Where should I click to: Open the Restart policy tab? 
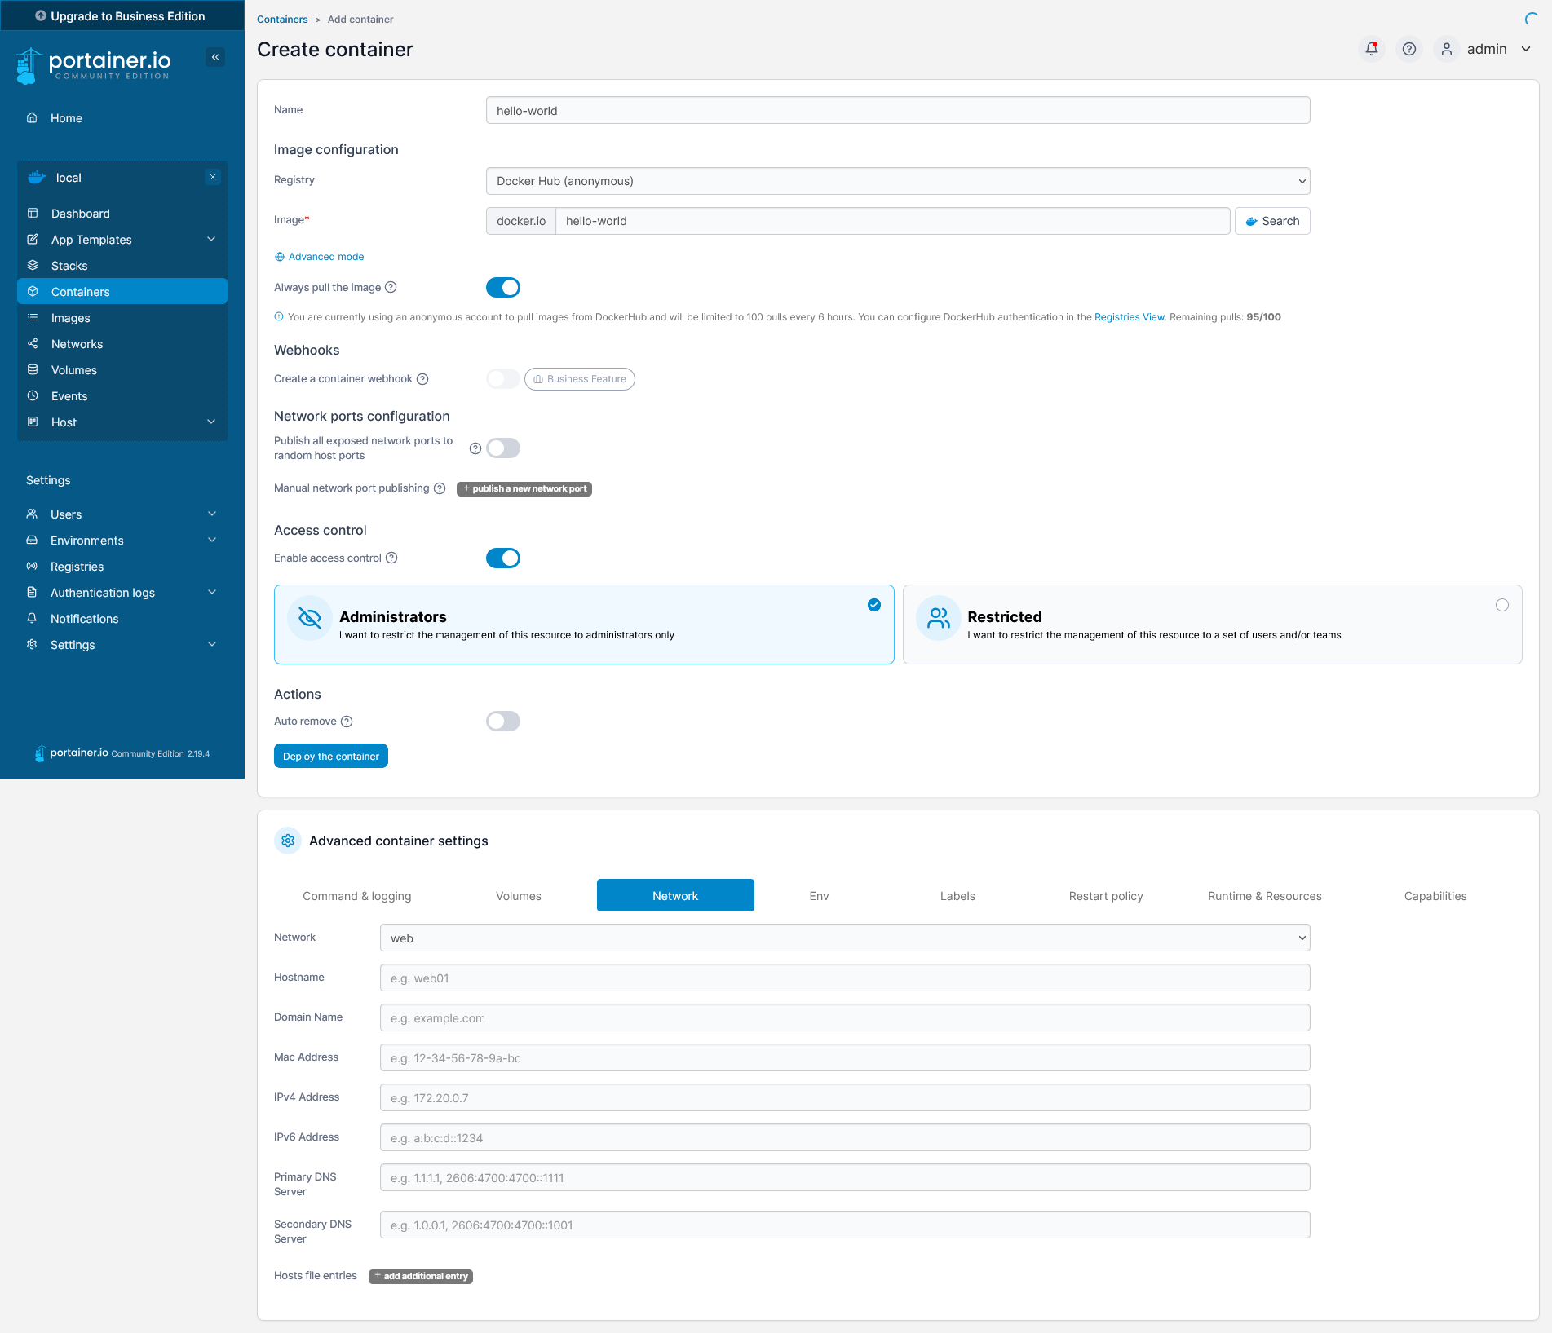[x=1105, y=895]
